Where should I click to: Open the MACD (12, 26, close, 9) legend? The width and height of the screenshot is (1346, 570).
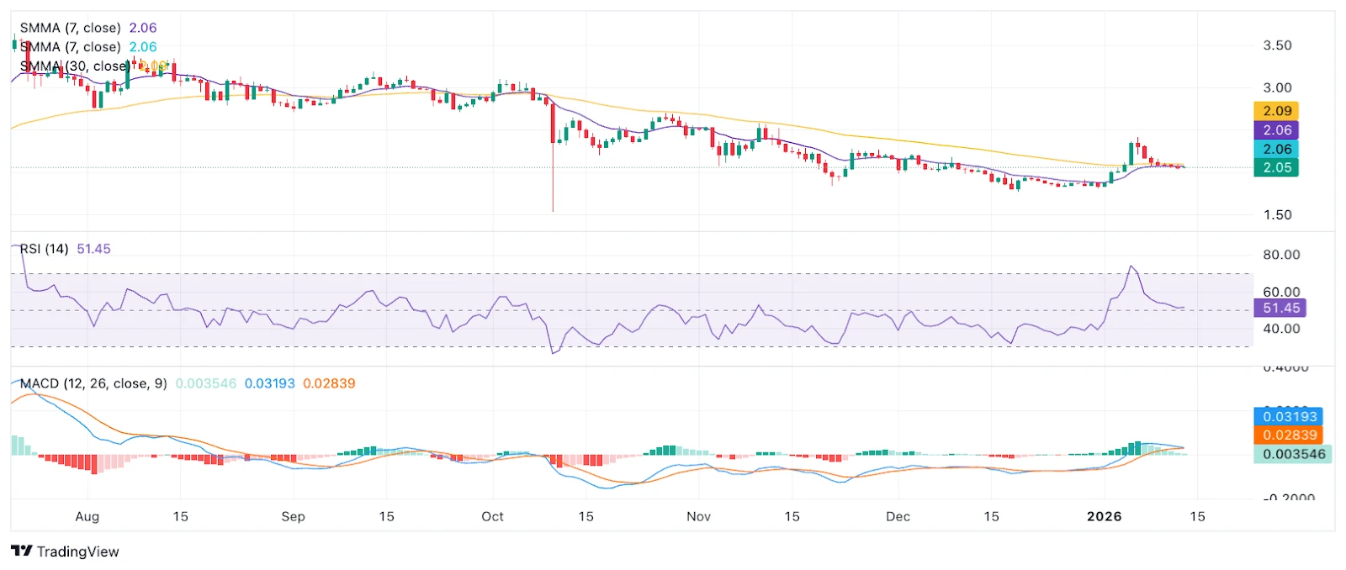(93, 383)
